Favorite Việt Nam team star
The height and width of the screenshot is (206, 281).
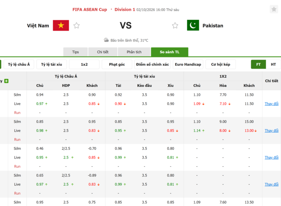tap(77, 25)
